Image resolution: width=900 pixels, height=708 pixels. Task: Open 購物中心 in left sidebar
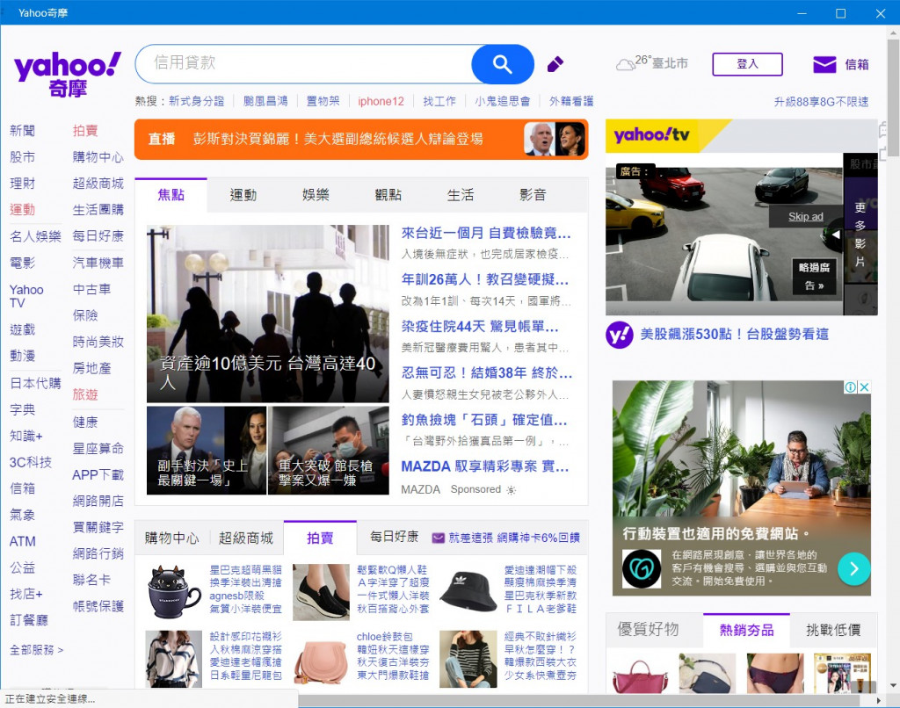(x=98, y=157)
